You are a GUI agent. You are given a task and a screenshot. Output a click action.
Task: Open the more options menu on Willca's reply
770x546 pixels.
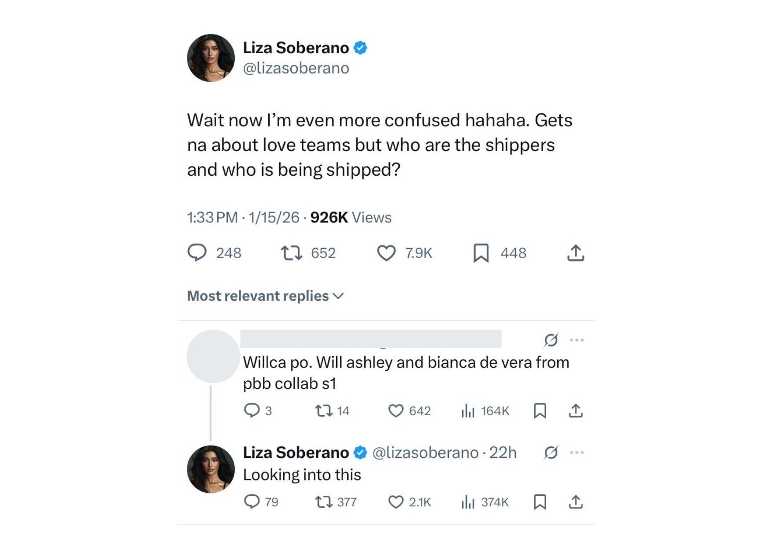point(577,339)
